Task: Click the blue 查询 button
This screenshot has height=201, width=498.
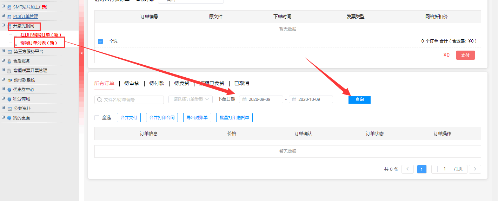Action: point(359,99)
